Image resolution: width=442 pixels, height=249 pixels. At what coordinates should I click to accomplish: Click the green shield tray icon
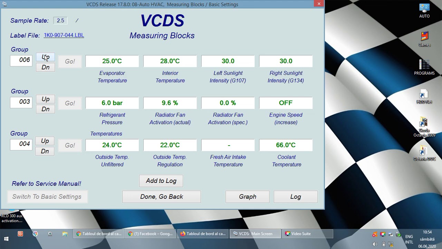pos(398,235)
